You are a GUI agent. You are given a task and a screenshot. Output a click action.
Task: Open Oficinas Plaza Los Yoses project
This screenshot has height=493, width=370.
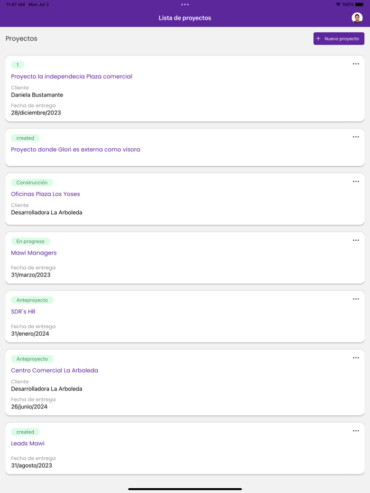tap(45, 194)
